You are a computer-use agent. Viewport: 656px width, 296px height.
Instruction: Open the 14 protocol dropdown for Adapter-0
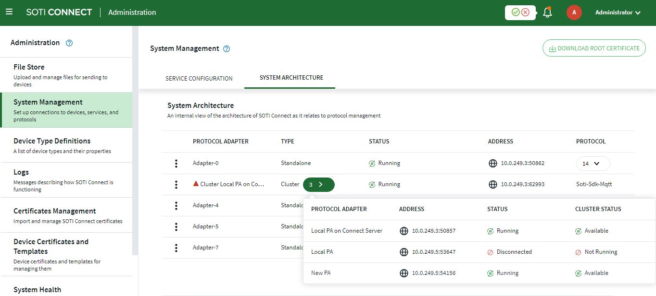click(x=593, y=164)
